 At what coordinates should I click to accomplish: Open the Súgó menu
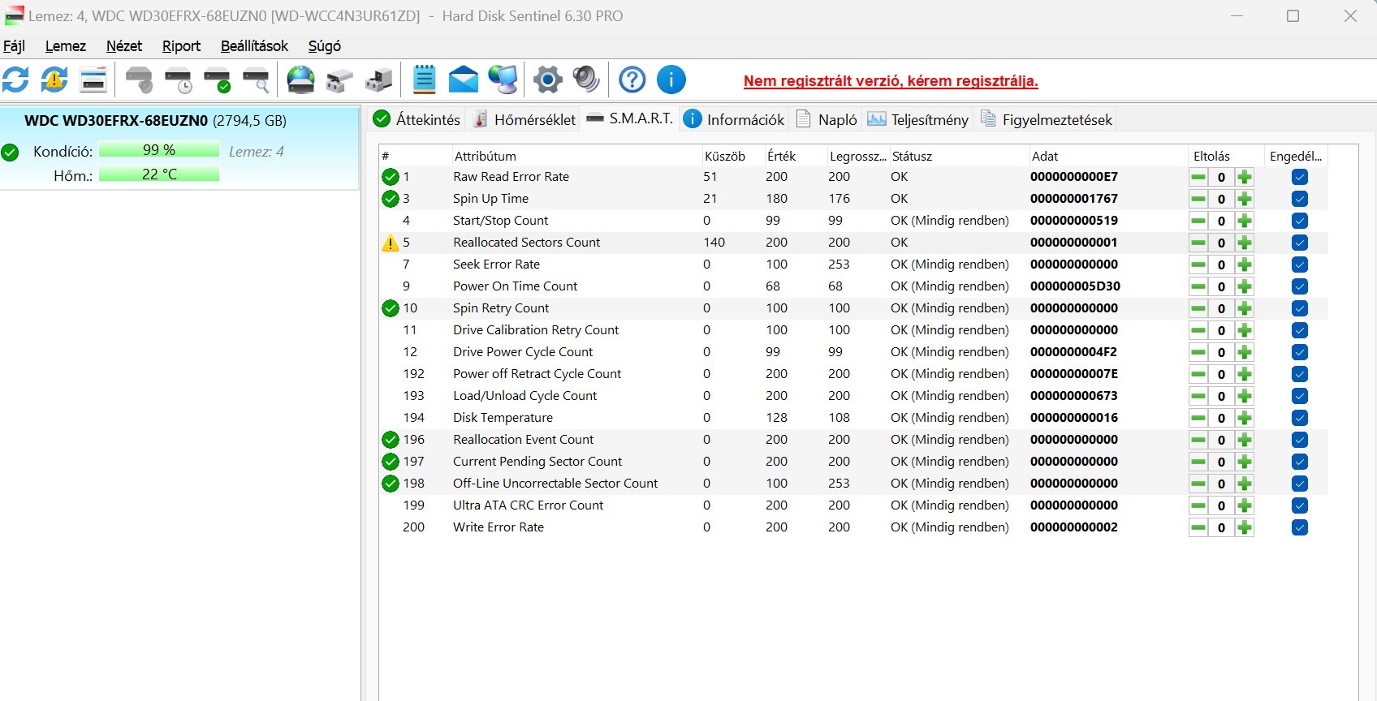[325, 46]
